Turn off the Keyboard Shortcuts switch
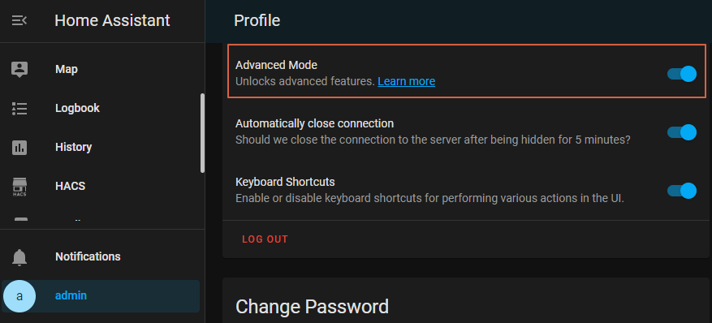 (x=682, y=191)
